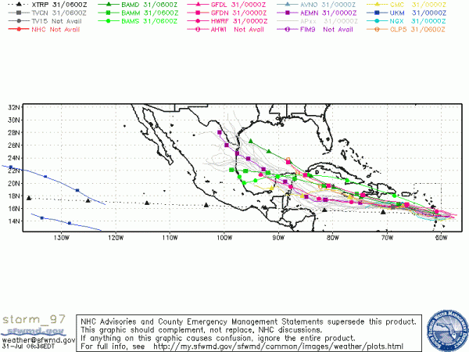Click the CMC yellow triangle legend marker

[377, 5]
